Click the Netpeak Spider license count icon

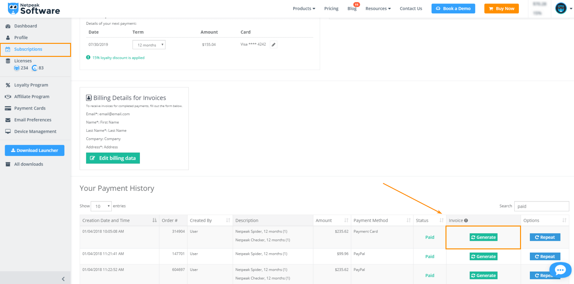tap(17, 68)
